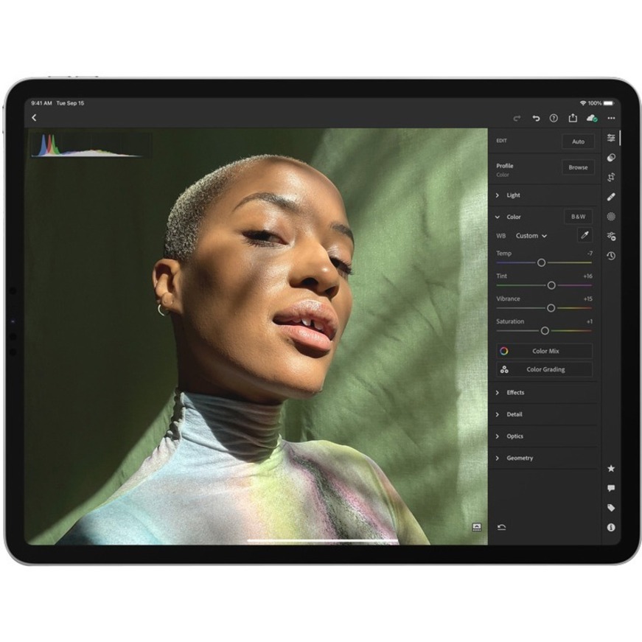Open the keywords tag icon

(611, 508)
